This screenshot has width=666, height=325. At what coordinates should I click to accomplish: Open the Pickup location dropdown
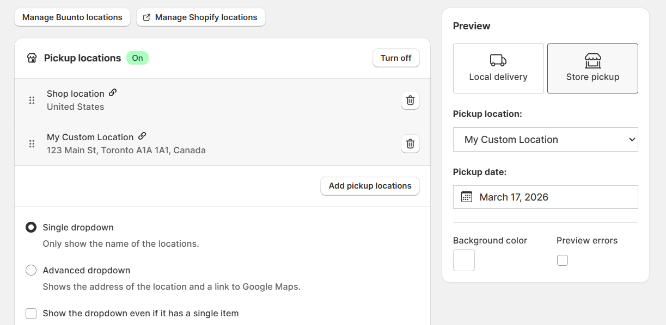click(545, 140)
